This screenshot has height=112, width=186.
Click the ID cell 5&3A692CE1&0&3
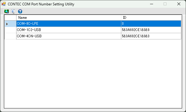[x=151, y=36]
